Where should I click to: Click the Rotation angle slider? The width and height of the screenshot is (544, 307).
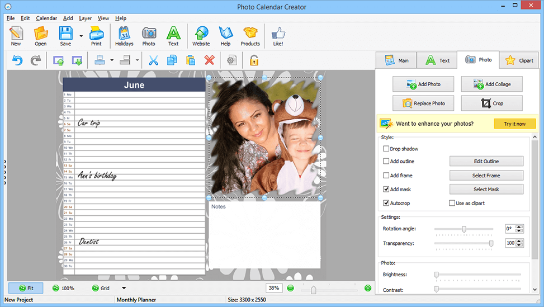tap(463, 229)
